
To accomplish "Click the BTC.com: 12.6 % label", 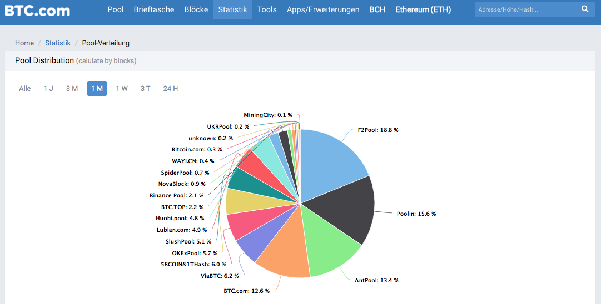I will 246,291.
